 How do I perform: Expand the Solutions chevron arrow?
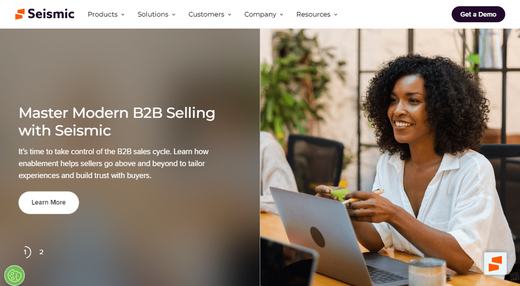pos(174,15)
